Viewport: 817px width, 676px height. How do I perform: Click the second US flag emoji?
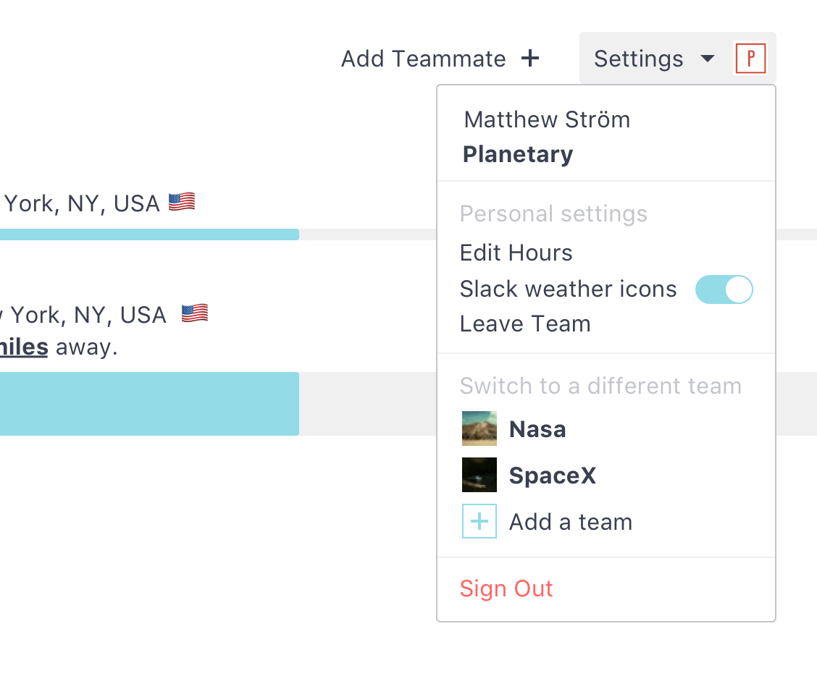pos(195,314)
